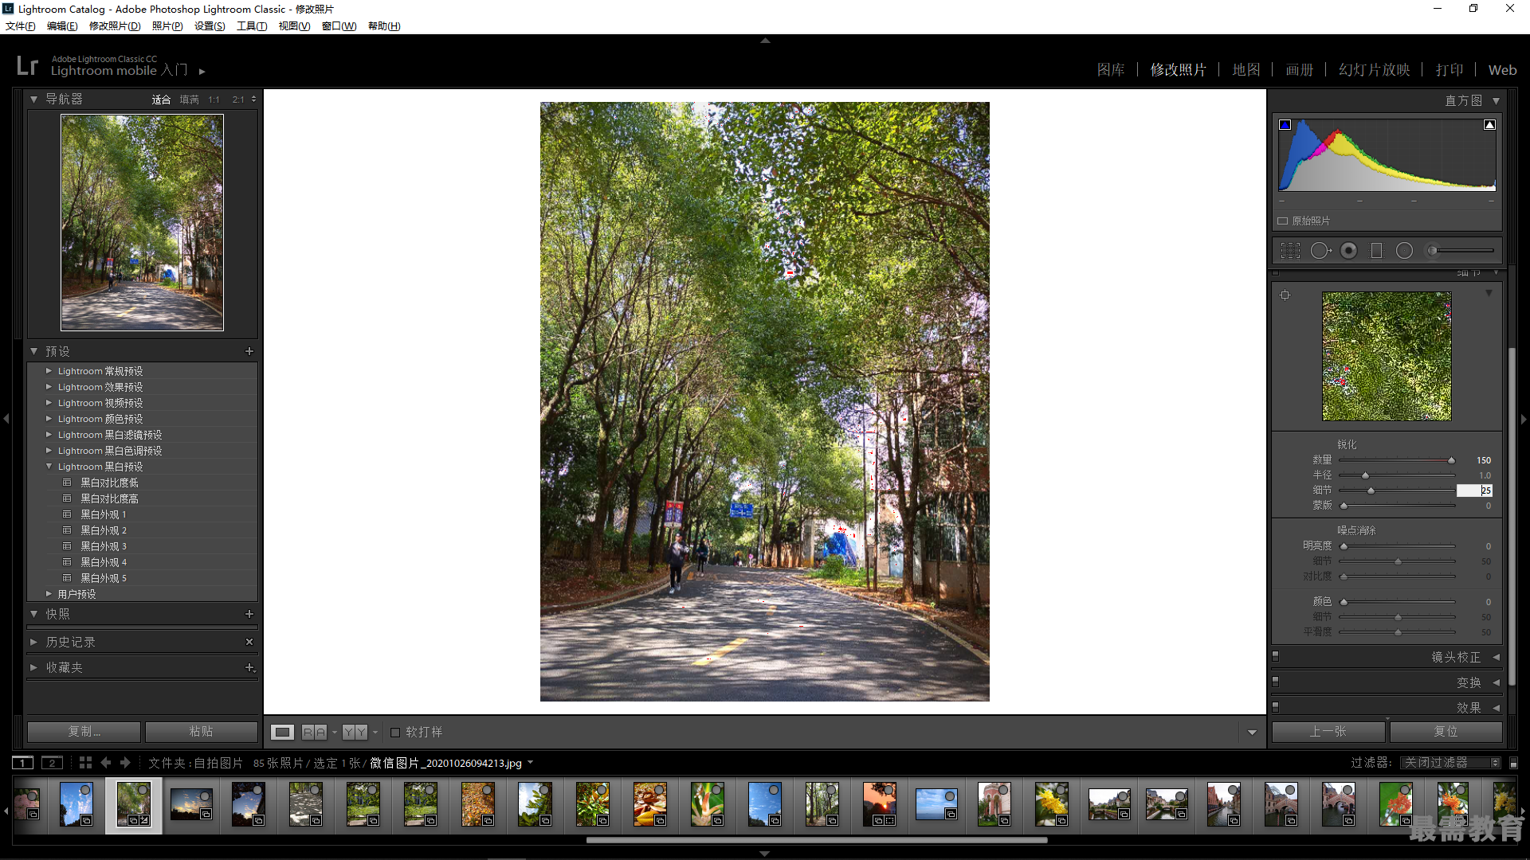This screenshot has width=1530, height=860.
Task: Click the RA before/after view icon
Action: coord(314,732)
